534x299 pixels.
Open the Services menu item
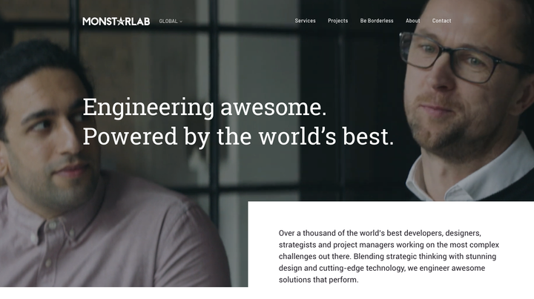tap(305, 21)
